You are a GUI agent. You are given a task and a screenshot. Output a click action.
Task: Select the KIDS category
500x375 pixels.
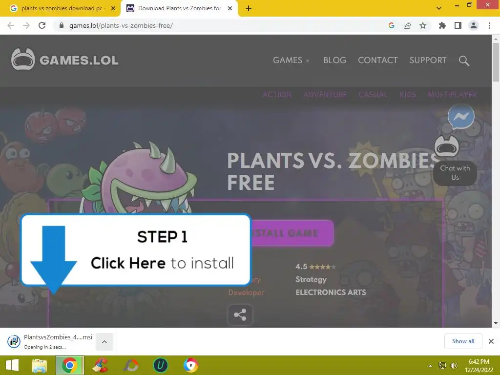click(x=408, y=94)
